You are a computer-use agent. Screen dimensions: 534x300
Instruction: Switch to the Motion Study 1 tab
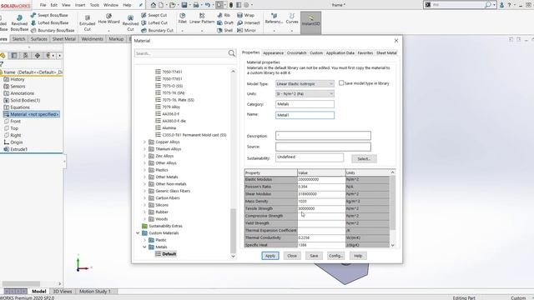pos(95,292)
